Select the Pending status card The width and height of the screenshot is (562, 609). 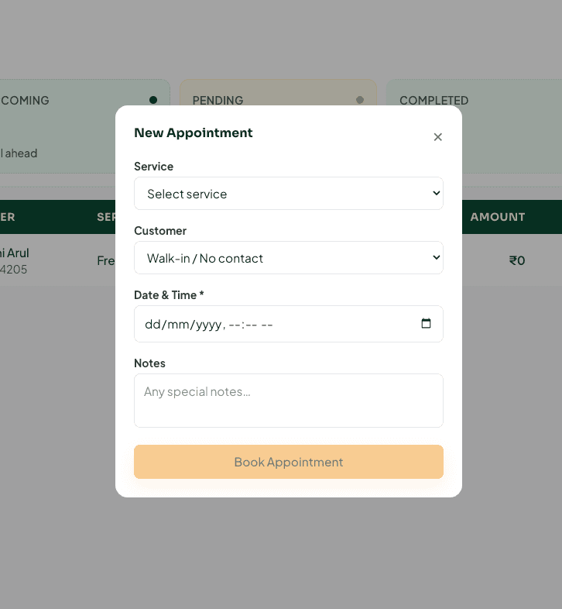coord(278,92)
